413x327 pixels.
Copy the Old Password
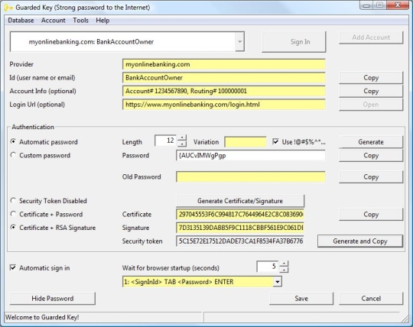(x=371, y=177)
